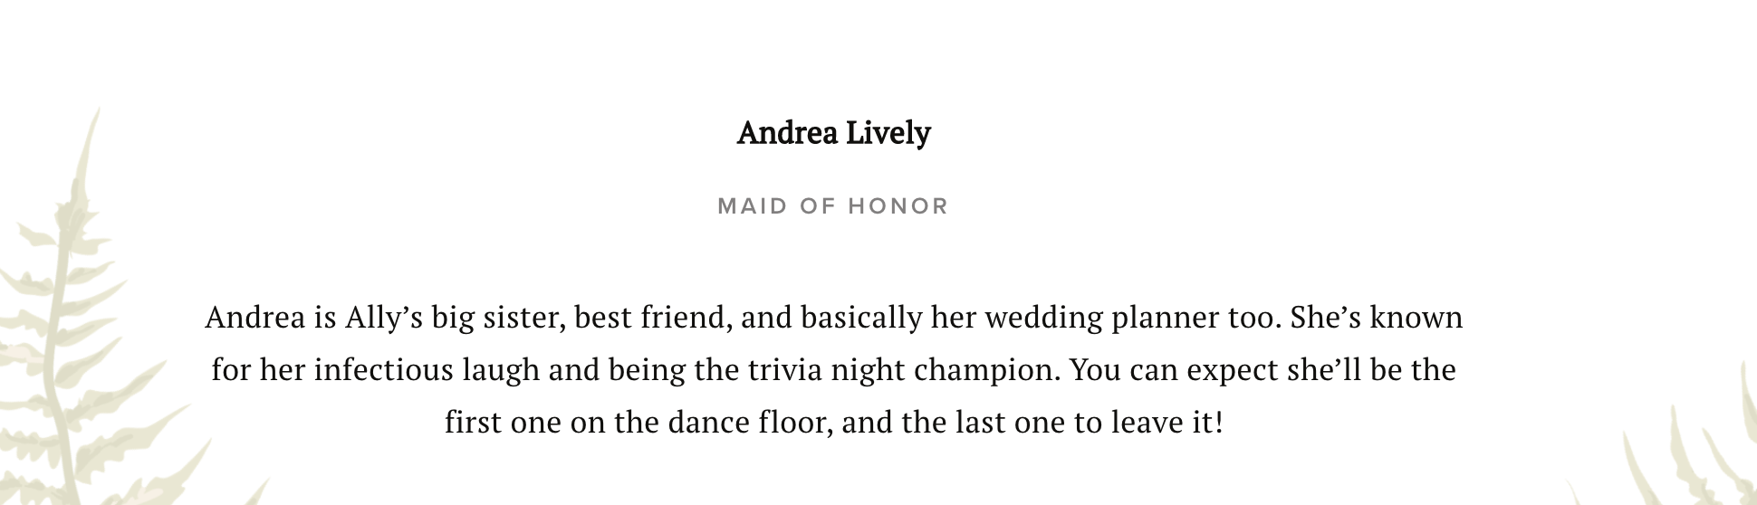Click the words 'best friend' in bio

coord(653,319)
